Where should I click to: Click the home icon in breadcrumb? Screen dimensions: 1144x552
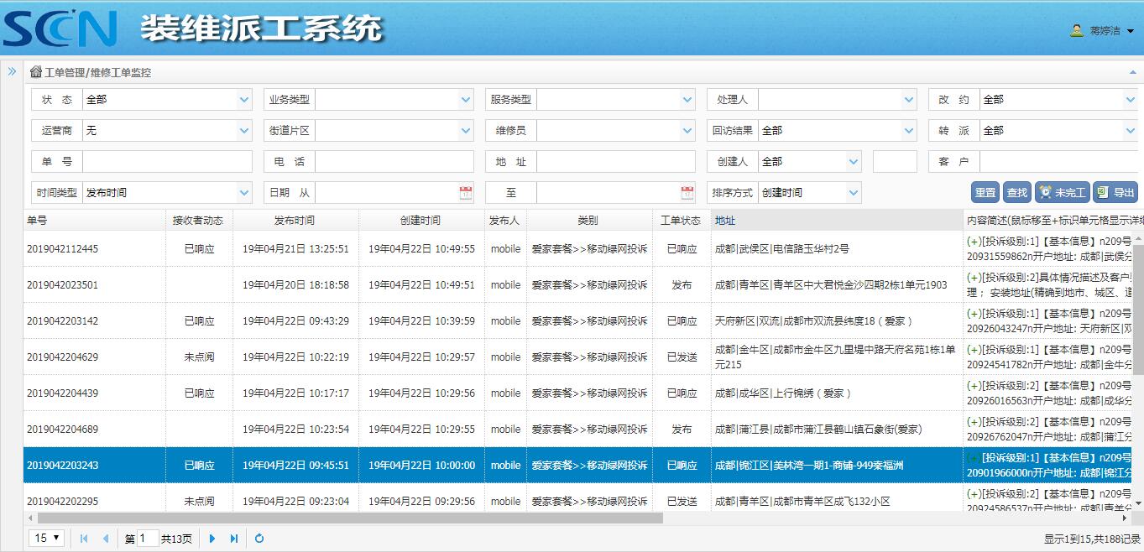35,72
